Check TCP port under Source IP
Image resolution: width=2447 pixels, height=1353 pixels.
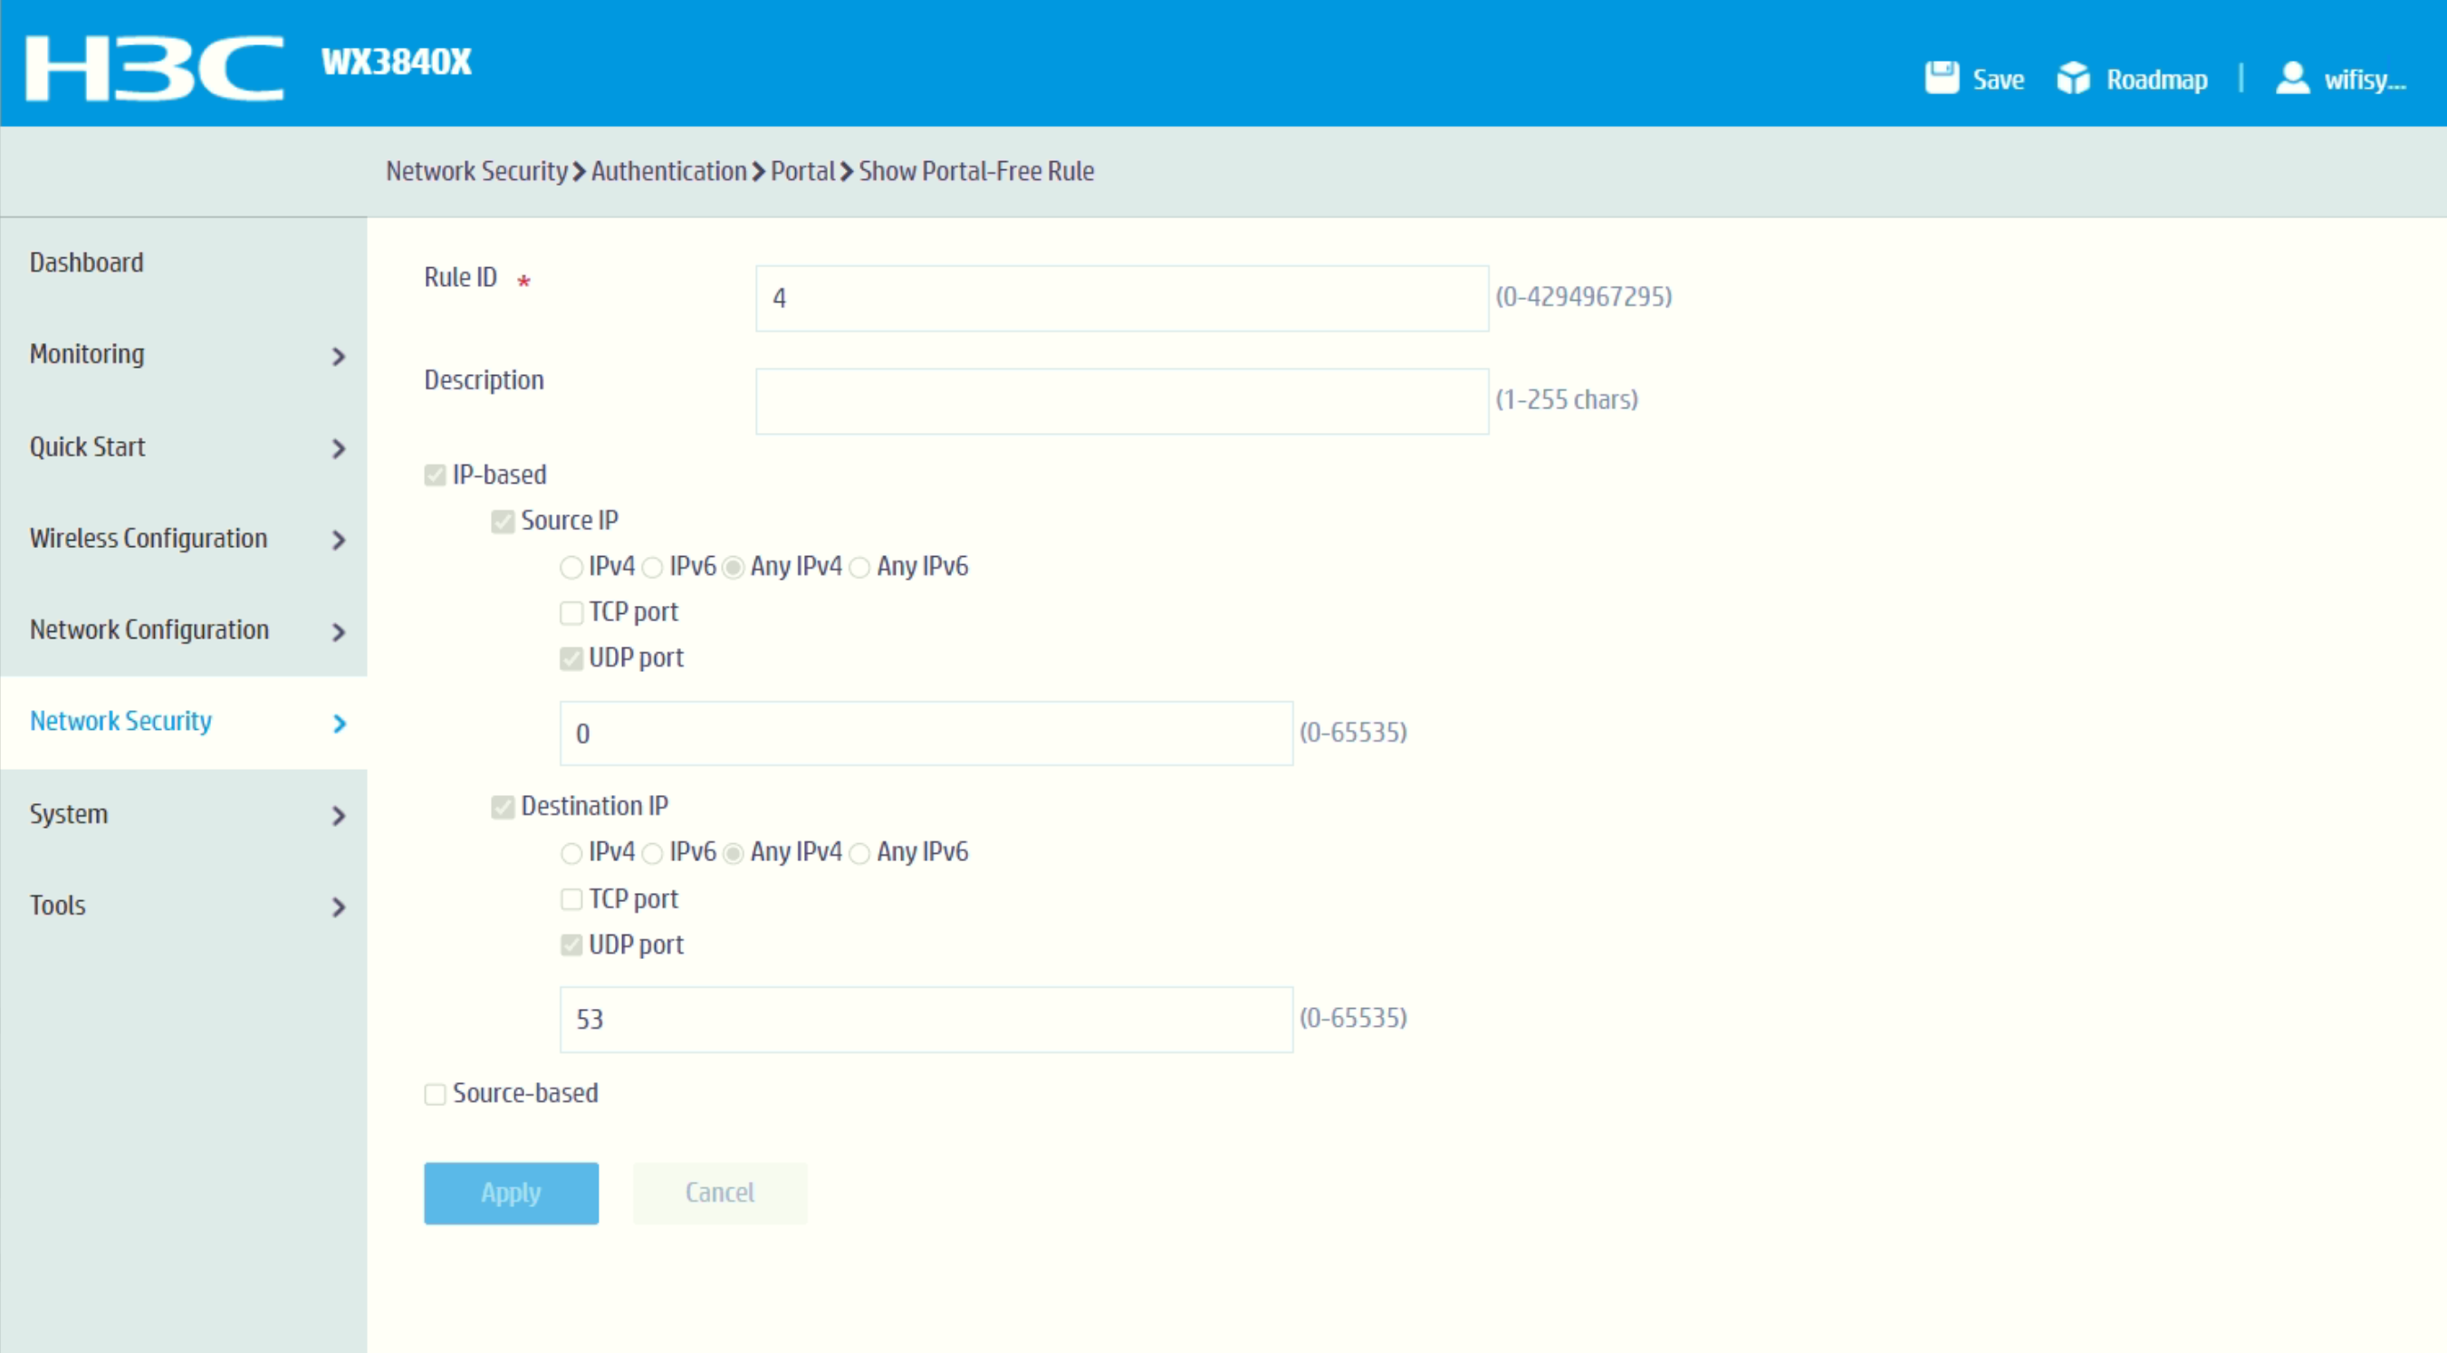(571, 613)
